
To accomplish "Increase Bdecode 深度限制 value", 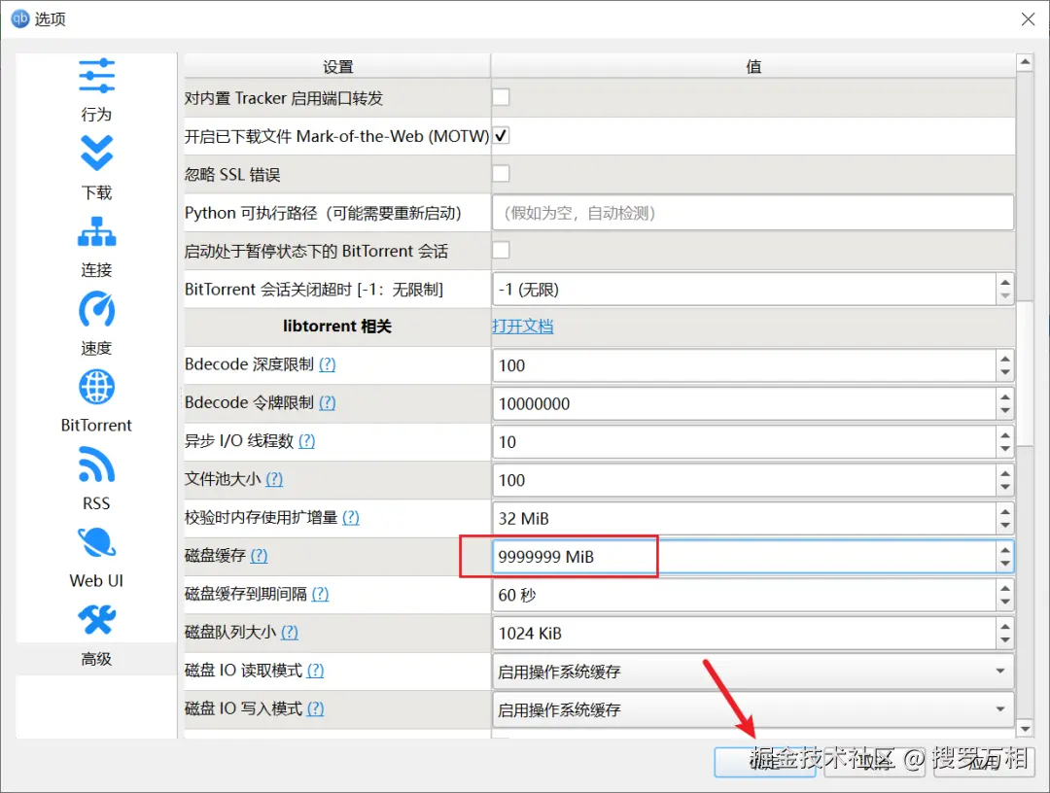I will coord(1005,358).
